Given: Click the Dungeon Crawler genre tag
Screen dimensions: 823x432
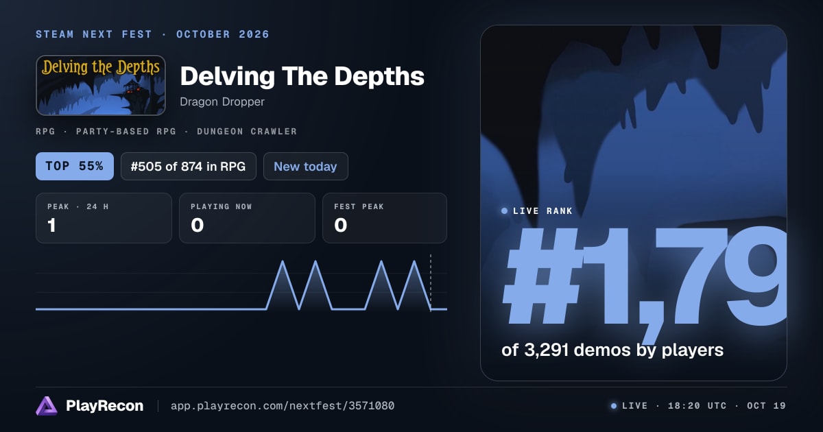Looking at the screenshot, I should click(247, 131).
